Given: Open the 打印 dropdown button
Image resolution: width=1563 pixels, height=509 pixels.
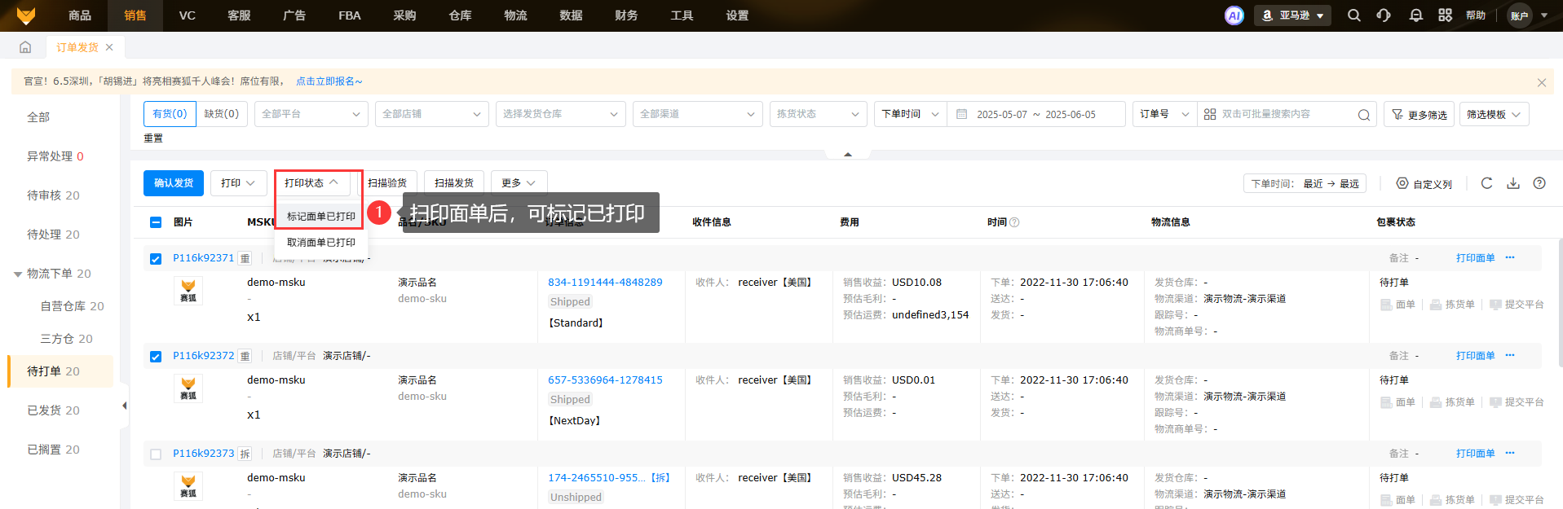Looking at the screenshot, I should tap(239, 183).
